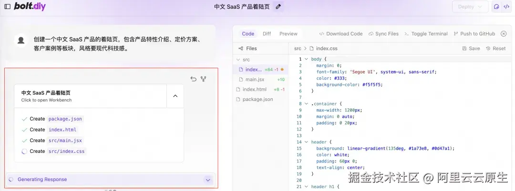The width and height of the screenshot is (515, 191).
Task: Fold the body rule at line 1
Action: point(306,59)
